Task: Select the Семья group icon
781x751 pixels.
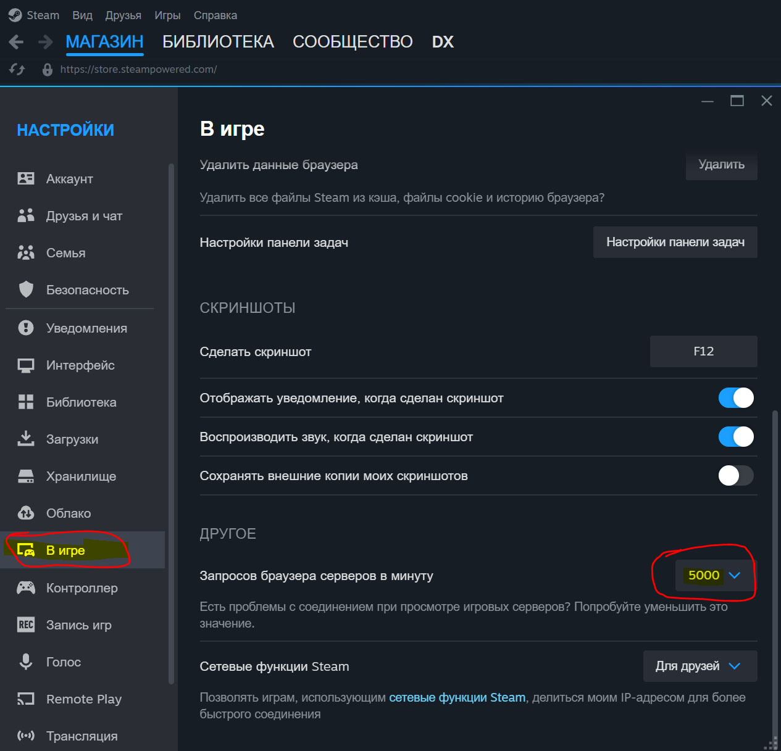Action: point(26,252)
